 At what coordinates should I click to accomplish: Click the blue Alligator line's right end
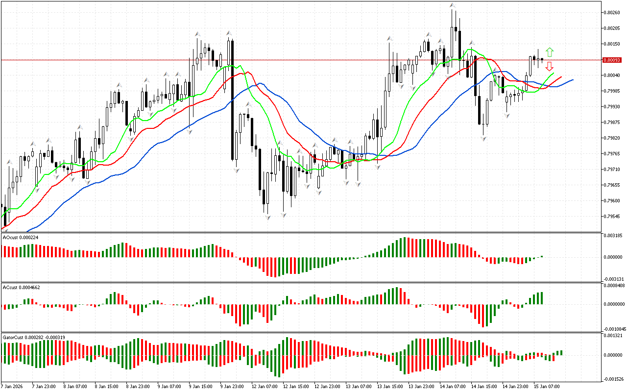(572, 80)
